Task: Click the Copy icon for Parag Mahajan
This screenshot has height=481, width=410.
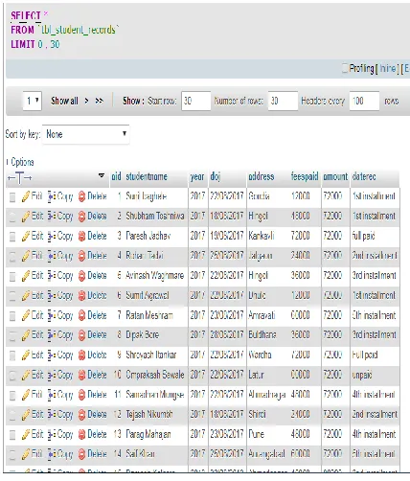Action: coord(52,434)
